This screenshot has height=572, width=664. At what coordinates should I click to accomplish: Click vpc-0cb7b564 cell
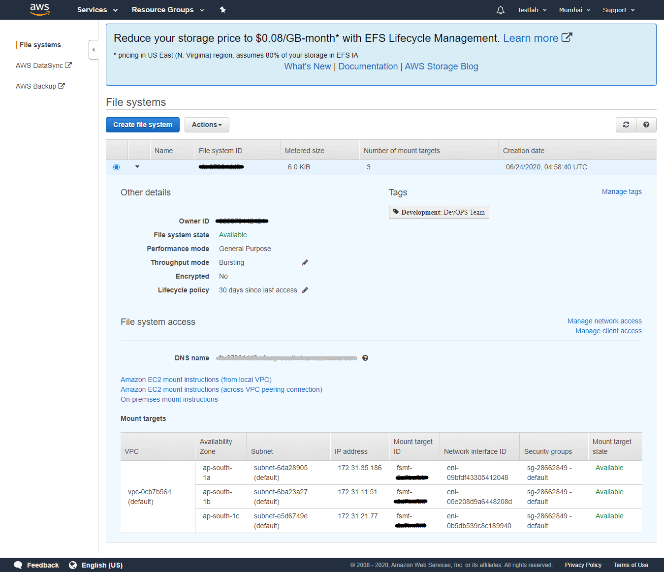pyautogui.click(x=150, y=497)
